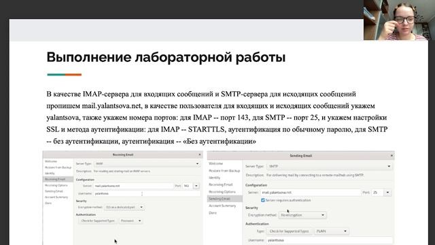The image size is (435, 245).
Task: Open the Server Type IMAP dropdown in Receiving Email
Action: click(x=147, y=163)
